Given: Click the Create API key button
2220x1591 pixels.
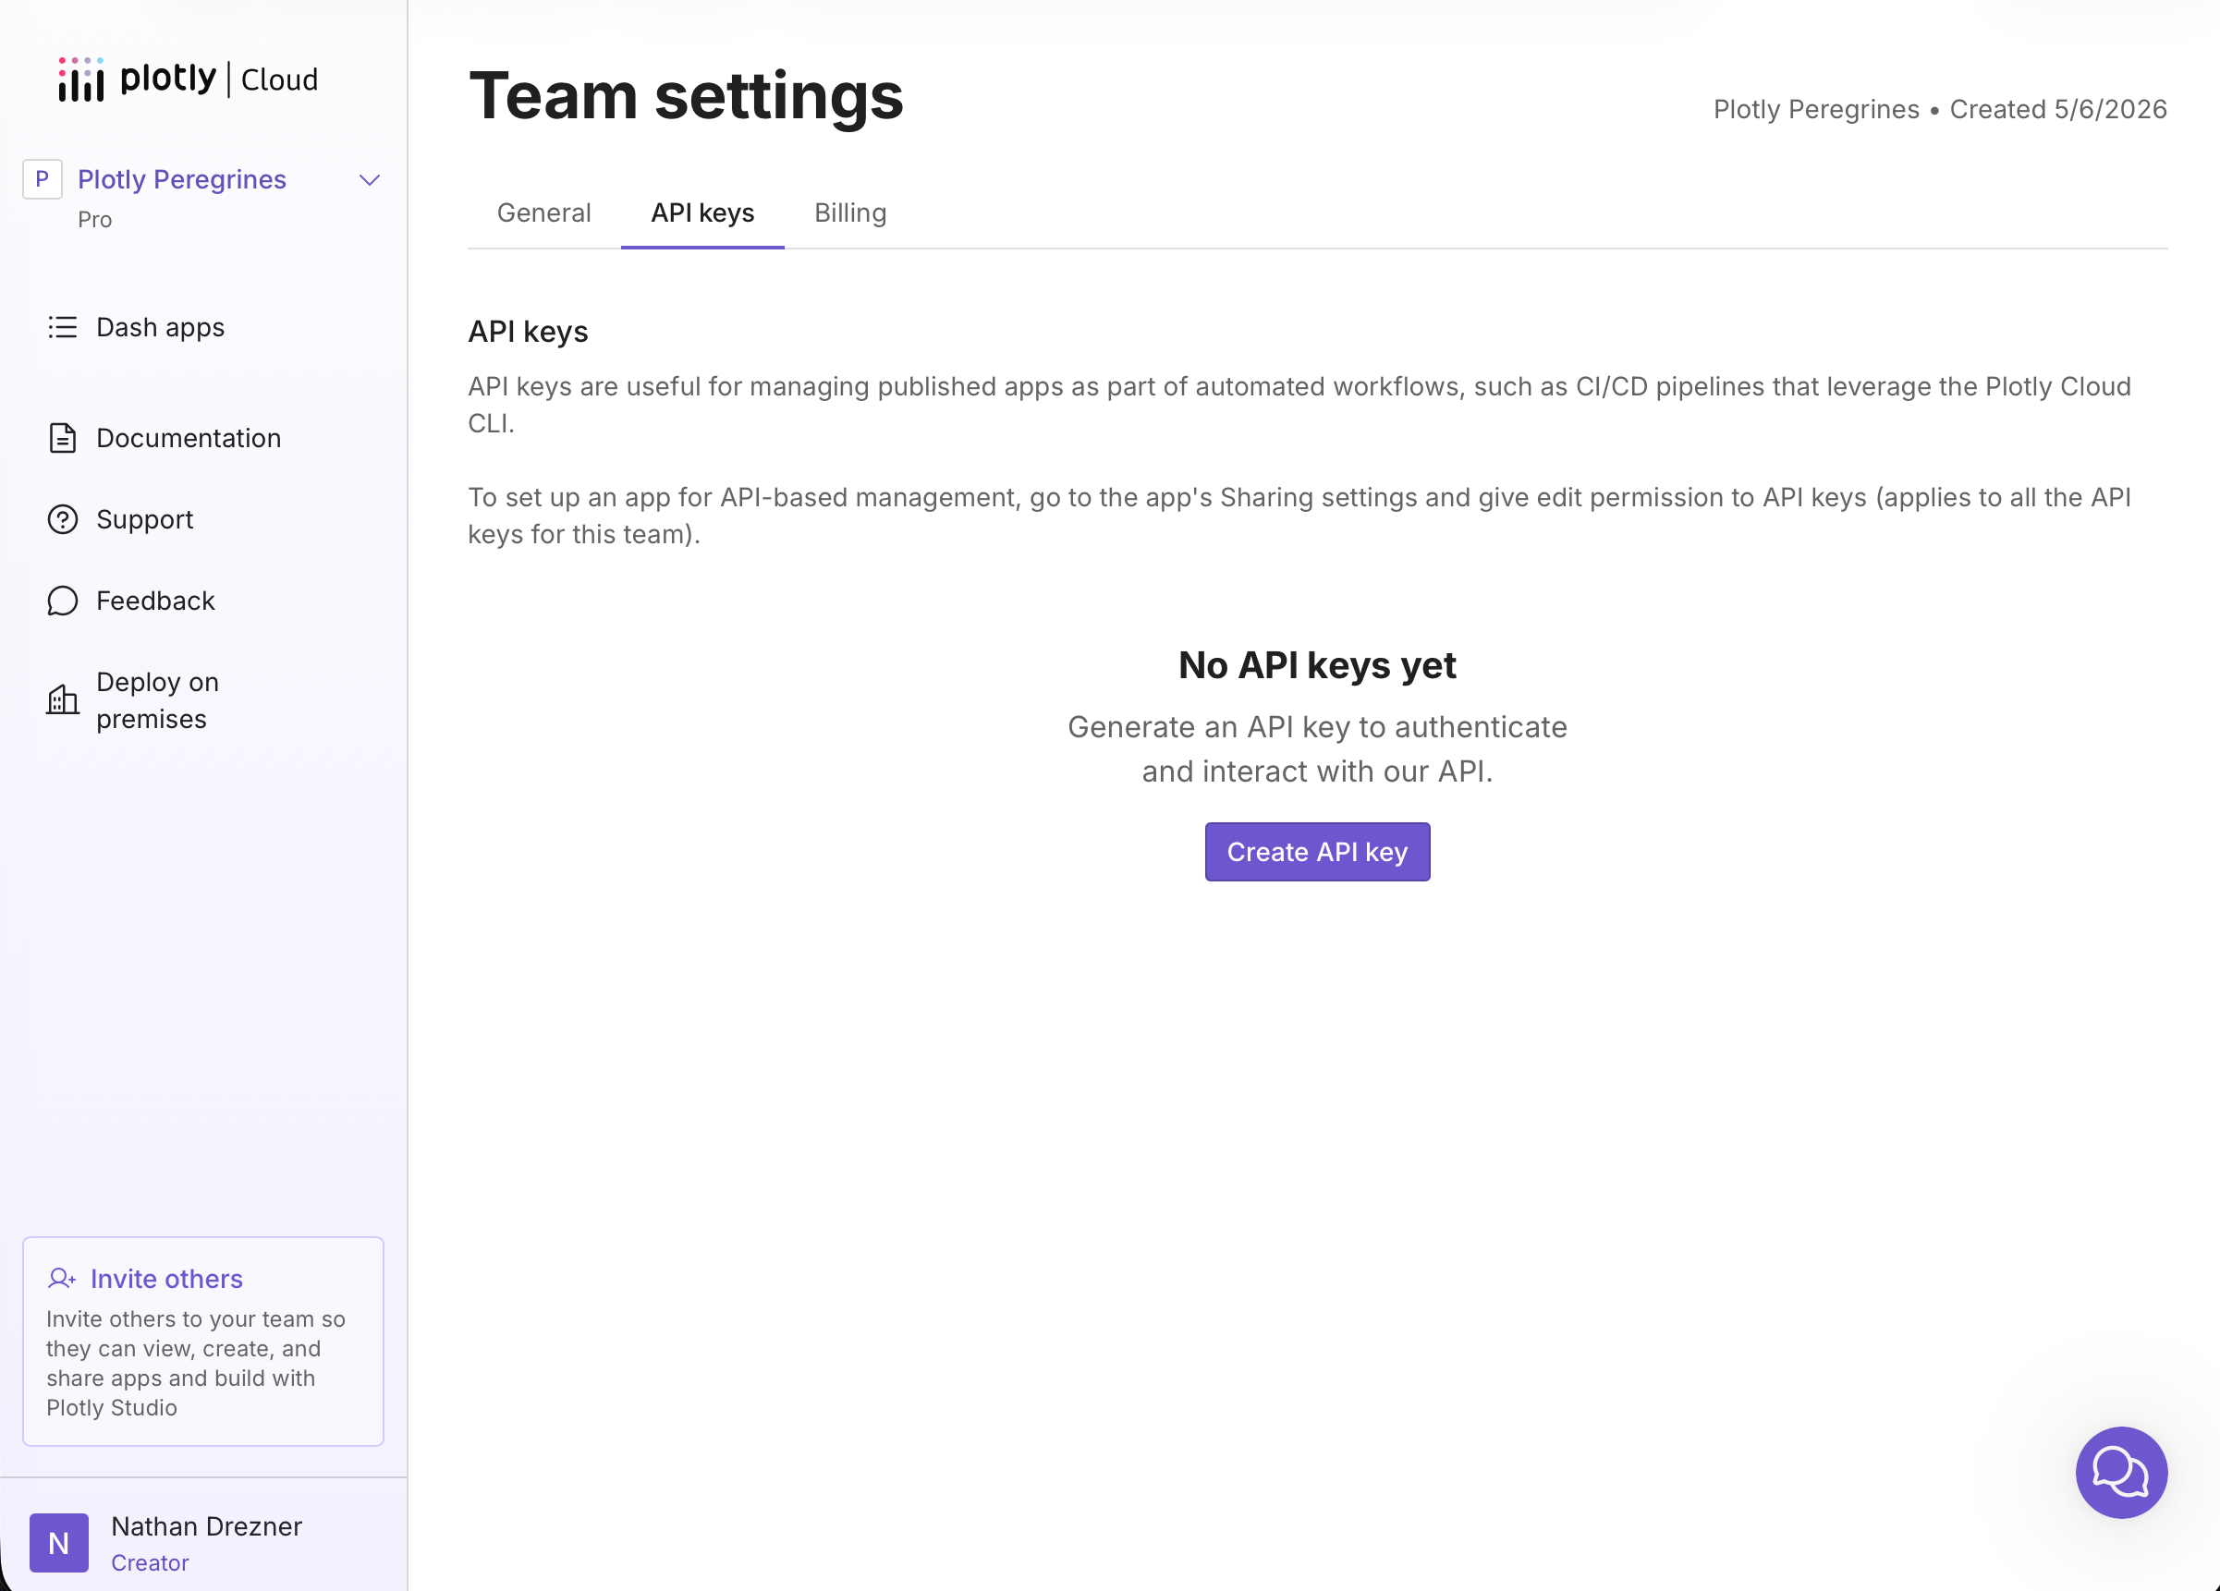Looking at the screenshot, I should pyautogui.click(x=1318, y=851).
